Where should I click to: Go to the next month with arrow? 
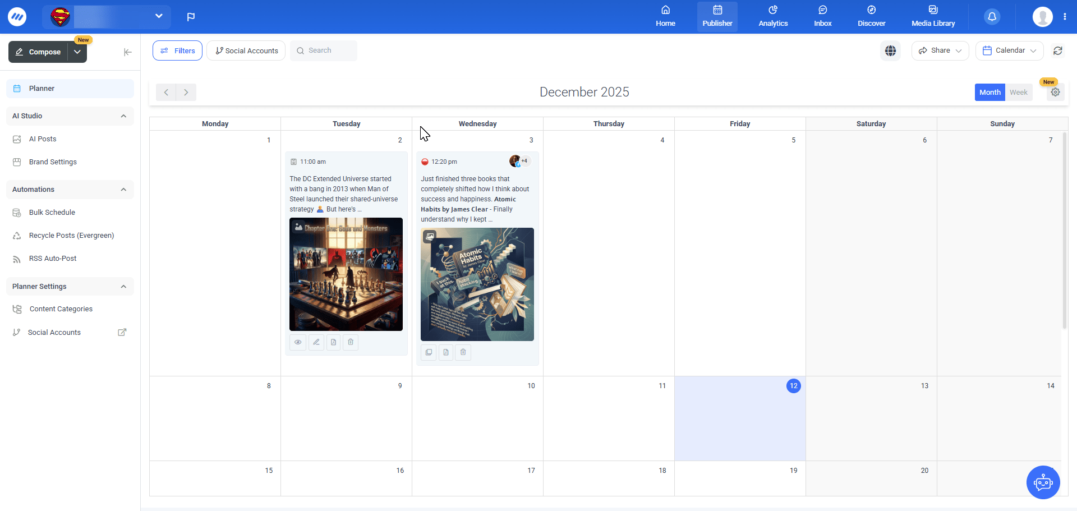click(186, 92)
